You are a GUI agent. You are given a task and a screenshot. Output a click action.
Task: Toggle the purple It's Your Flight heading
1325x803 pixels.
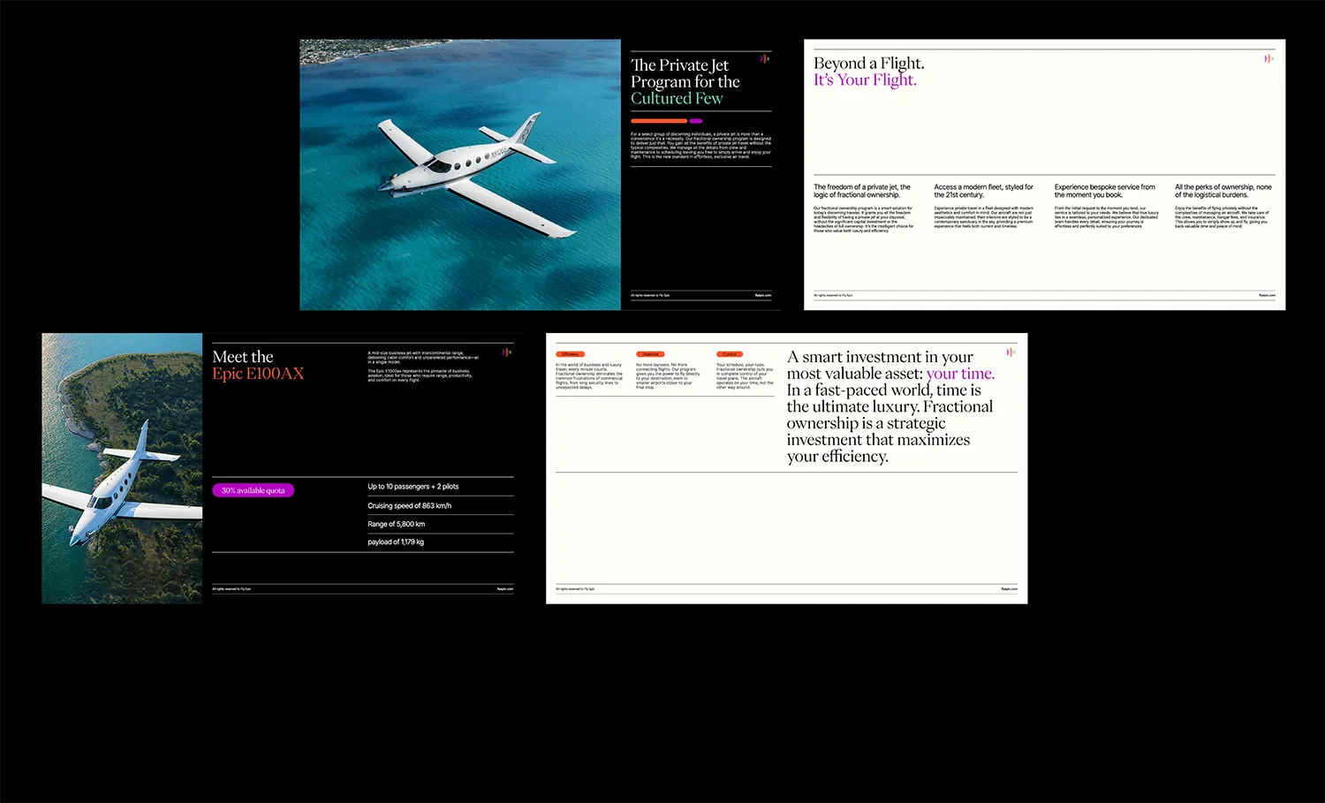pyautogui.click(x=866, y=80)
